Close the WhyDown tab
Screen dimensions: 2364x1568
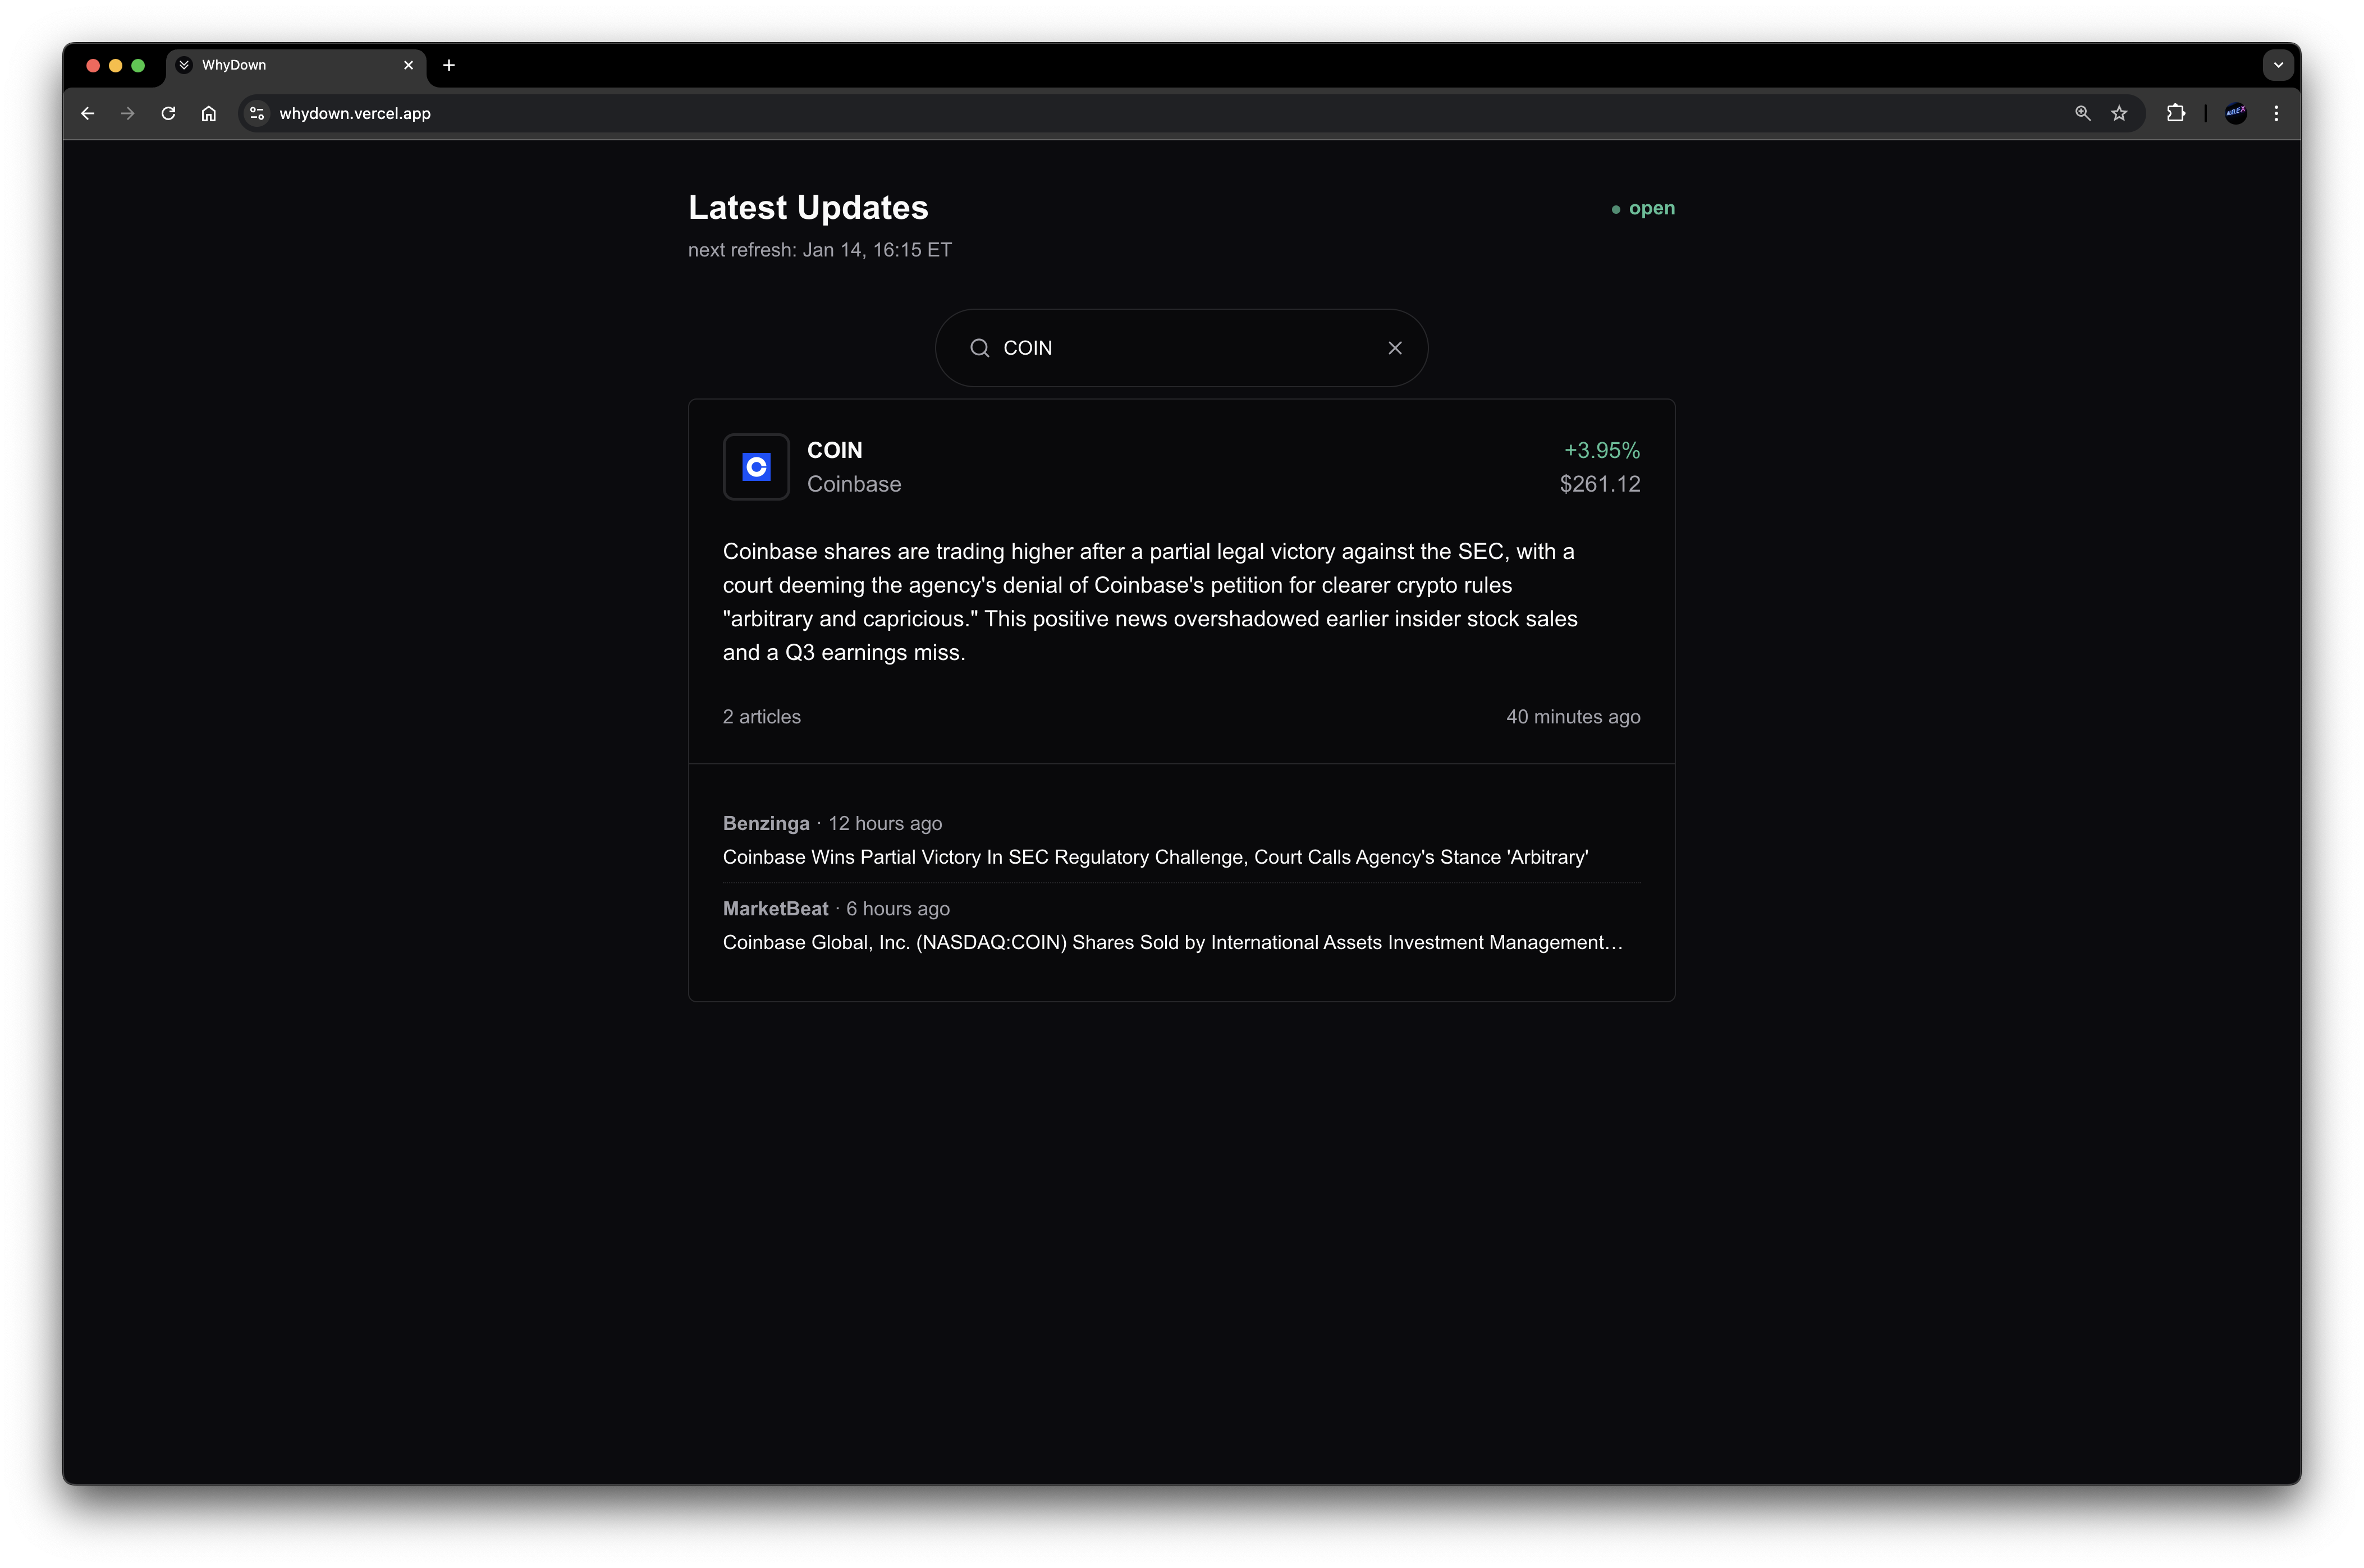408,65
